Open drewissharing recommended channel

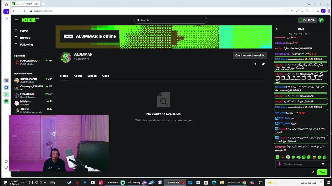coord(33,80)
